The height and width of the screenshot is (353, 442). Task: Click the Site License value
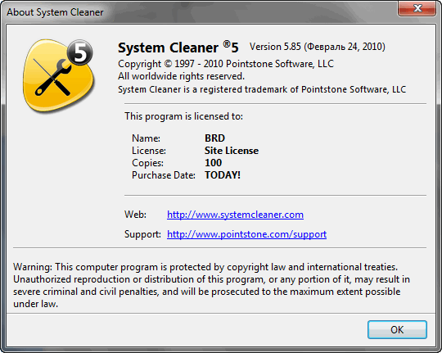(232, 151)
